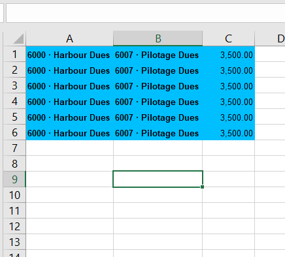Select column B header
285x257 pixels.
(158, 38)
